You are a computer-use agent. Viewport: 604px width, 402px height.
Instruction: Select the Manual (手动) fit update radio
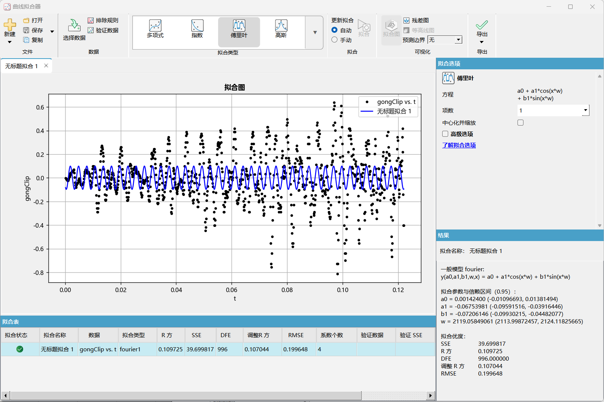click(x=334, y=40)
